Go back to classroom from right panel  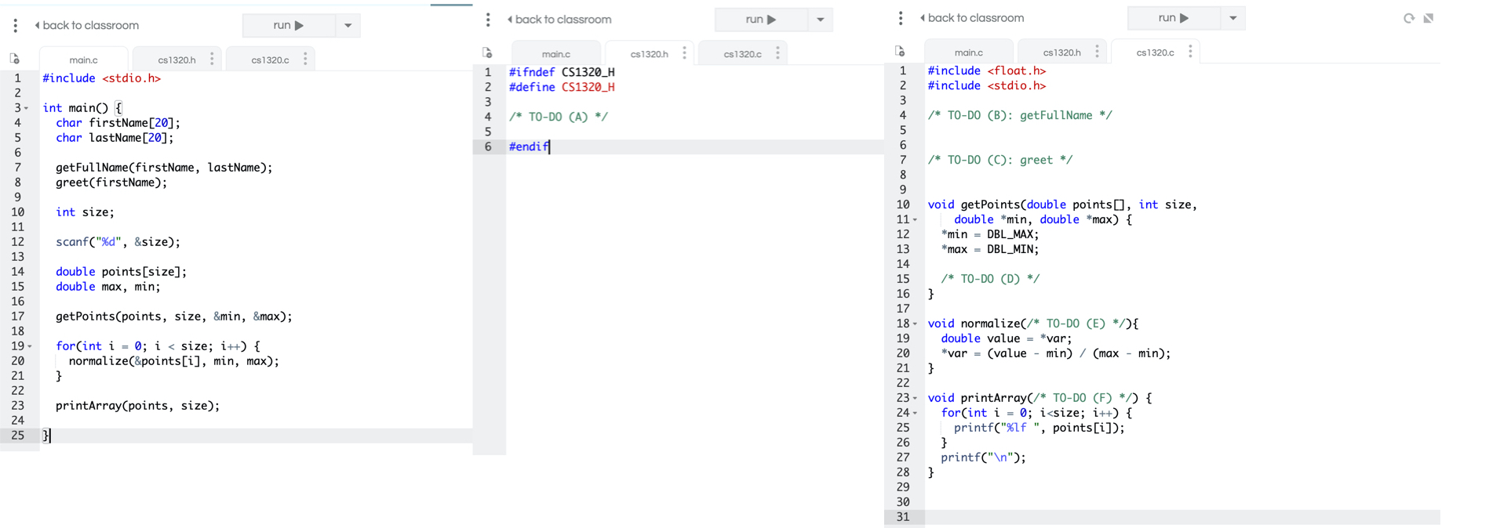click(972, 18)
